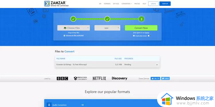Click the Convert Now button
The image size is (215, 107).
141,28
